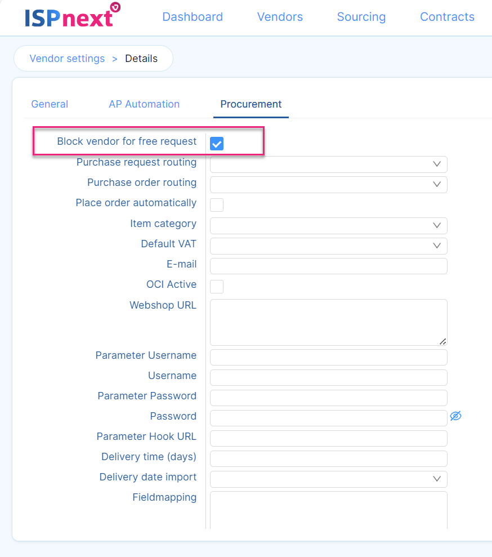Open the Default VAT dropdown
This screenshot has height=557, width=492.
328,246
